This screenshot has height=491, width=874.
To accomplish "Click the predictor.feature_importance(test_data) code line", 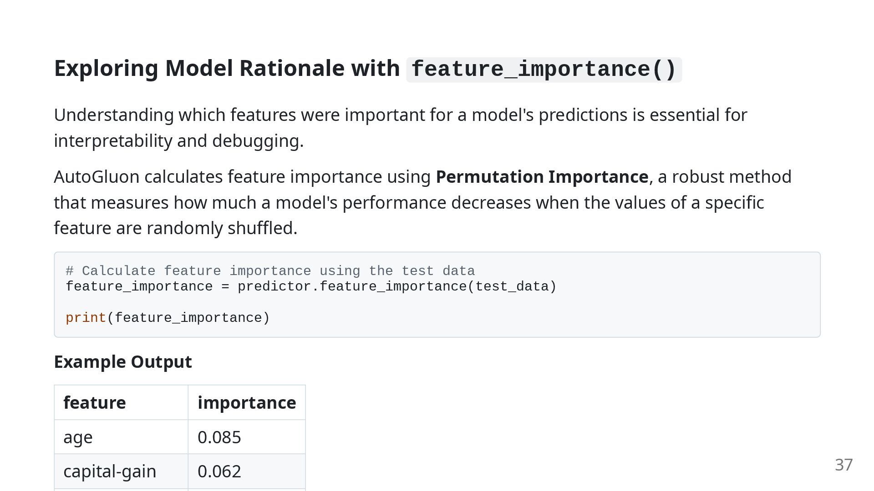I will pos(311,286).
